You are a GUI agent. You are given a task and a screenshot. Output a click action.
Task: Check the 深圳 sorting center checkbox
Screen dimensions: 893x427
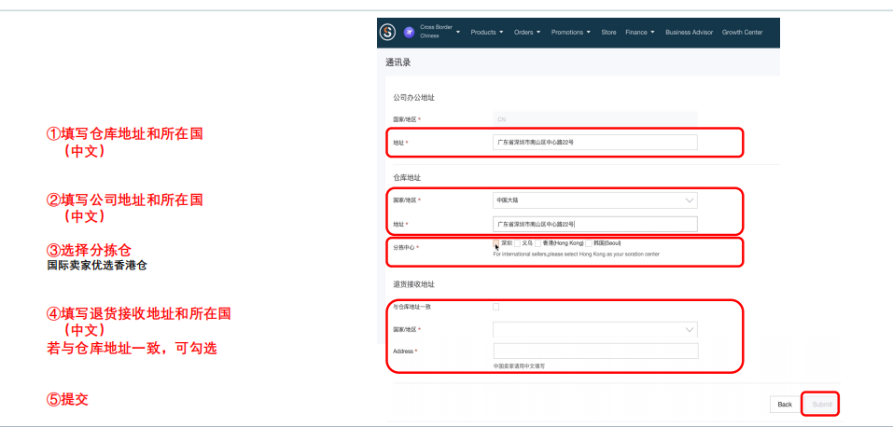click(x=496, y=243)
